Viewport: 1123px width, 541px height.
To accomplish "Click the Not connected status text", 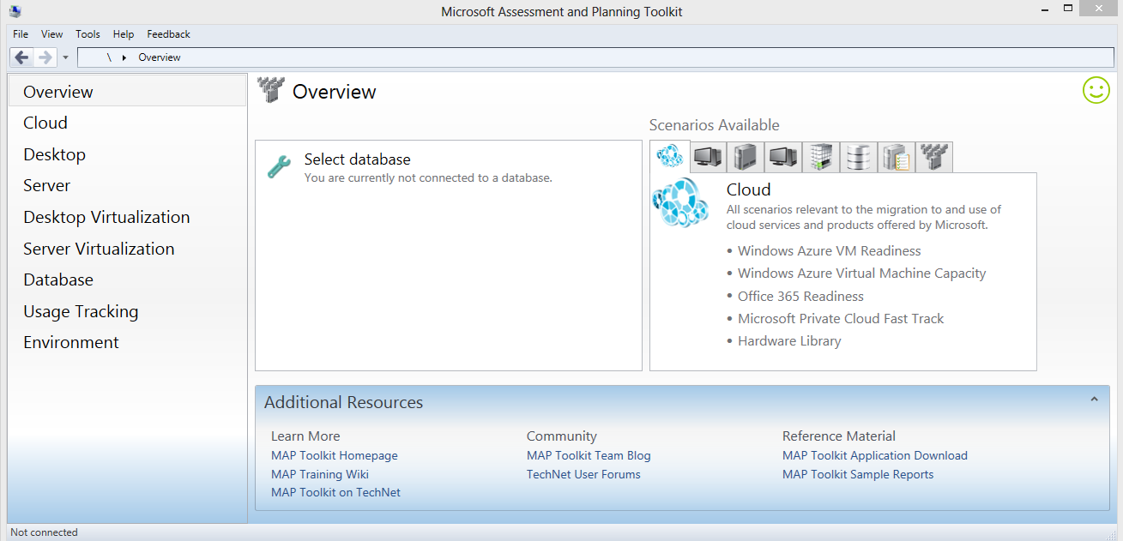I will coord(44,532).
